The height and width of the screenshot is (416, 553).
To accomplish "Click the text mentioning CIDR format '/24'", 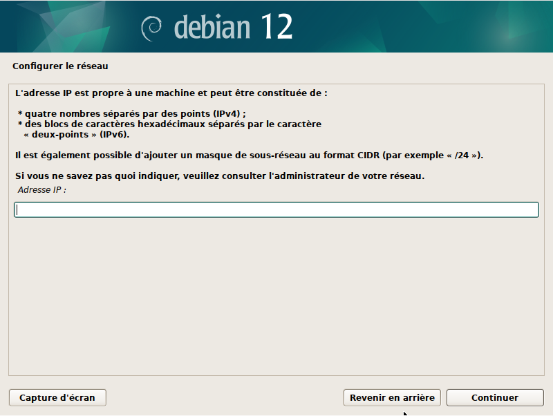I will tap(249, 155).
